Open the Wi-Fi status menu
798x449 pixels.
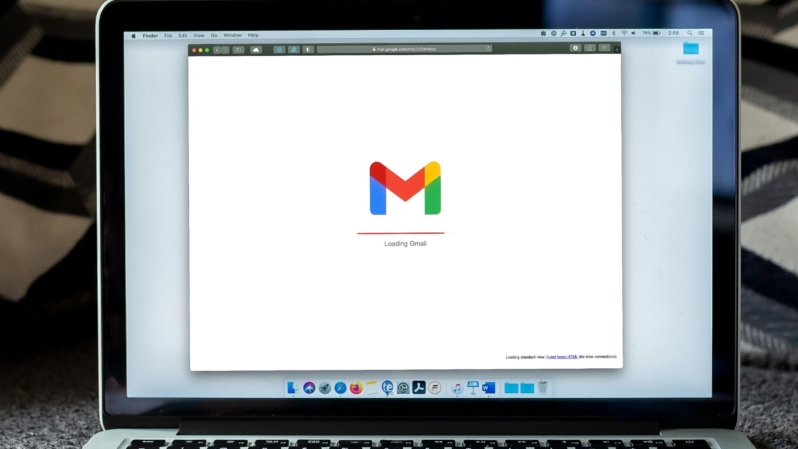point(624,33)
